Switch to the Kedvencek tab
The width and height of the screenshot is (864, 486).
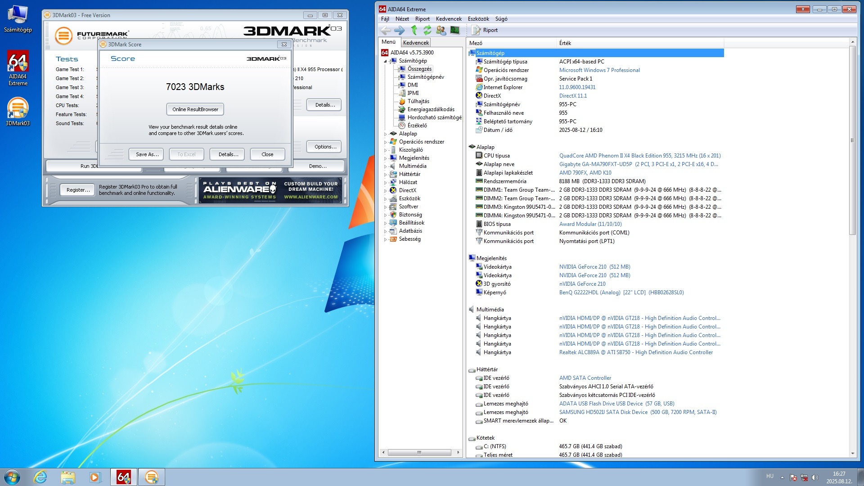point(416,43)
